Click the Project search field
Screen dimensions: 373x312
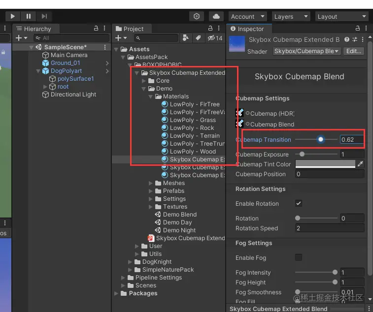[156, 38]
